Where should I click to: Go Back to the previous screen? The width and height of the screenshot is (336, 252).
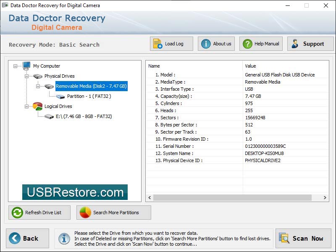coord(27,238)
